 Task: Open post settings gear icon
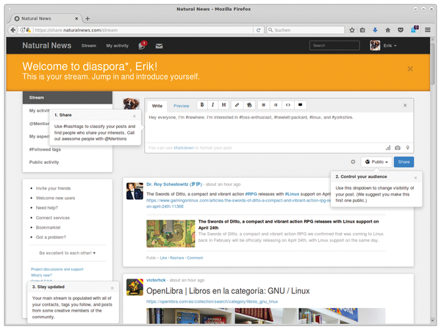pyautogui.click(x=353, y=162)
